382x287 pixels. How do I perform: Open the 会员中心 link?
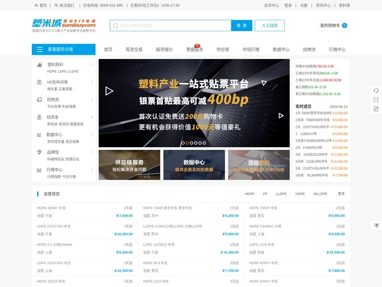click(272, 5)
